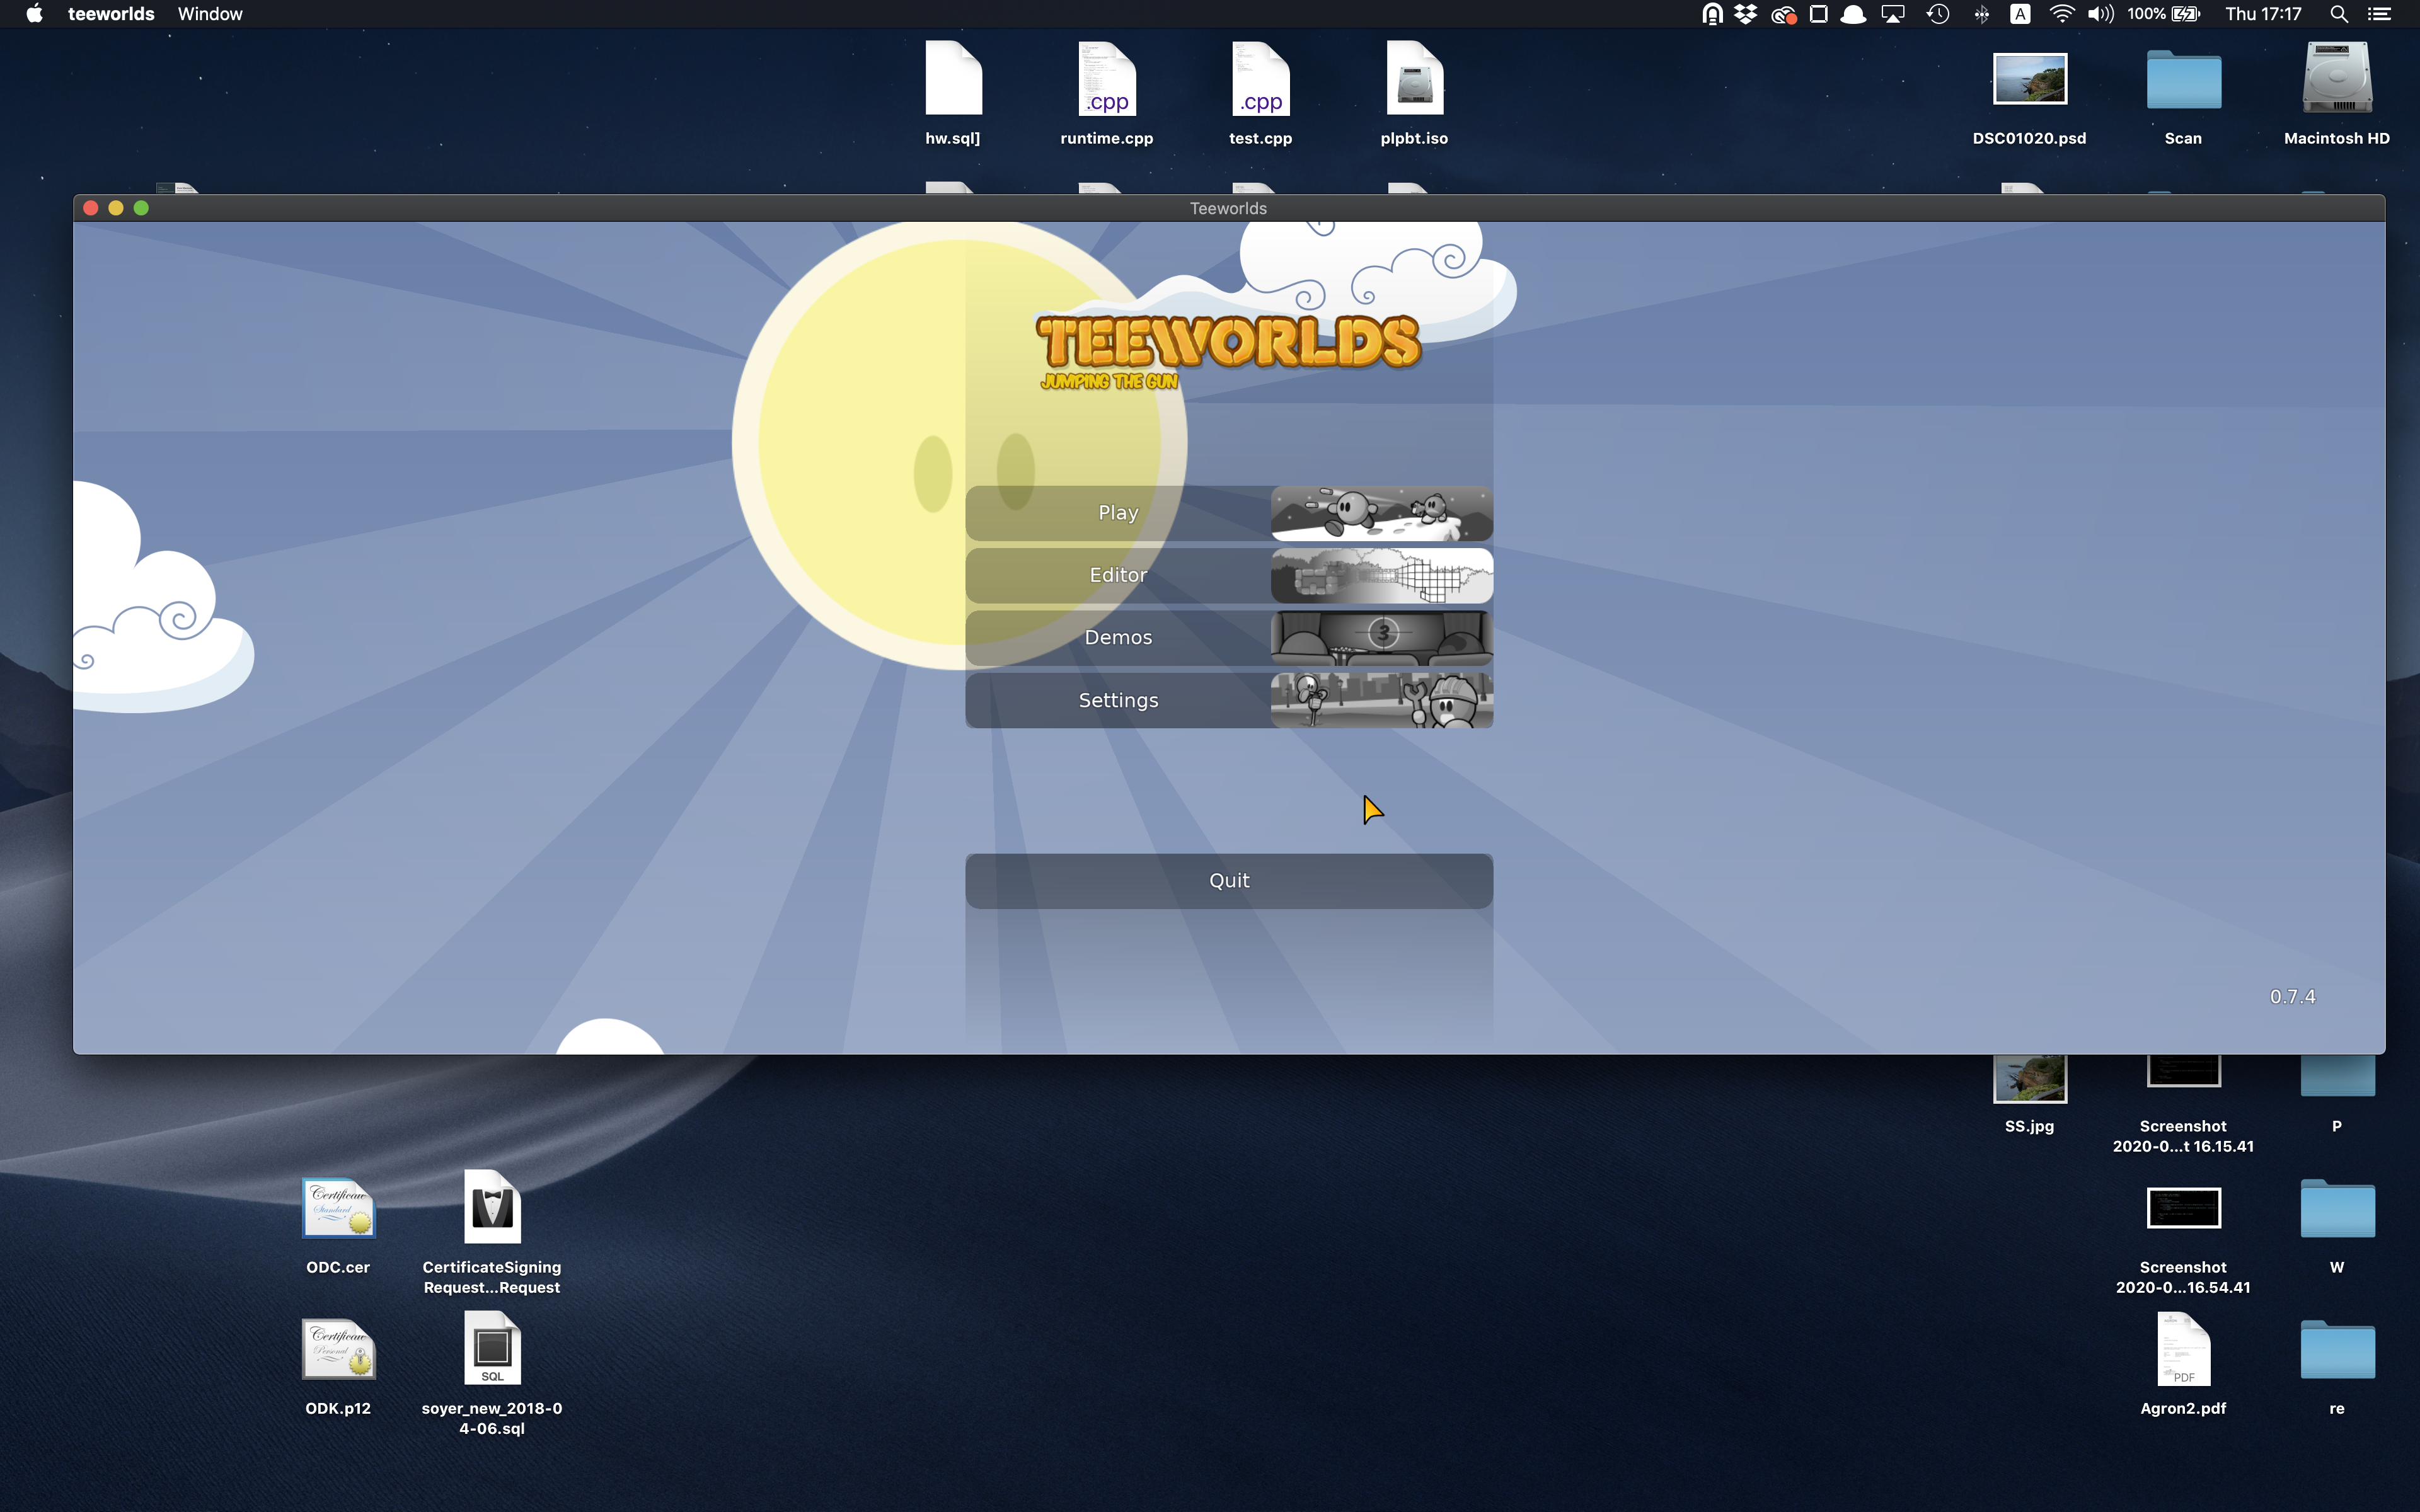This screenshot has width=2420, height=1512.
Task: Click the Dropbox menu bar icon
Action: coord(1746,14)
